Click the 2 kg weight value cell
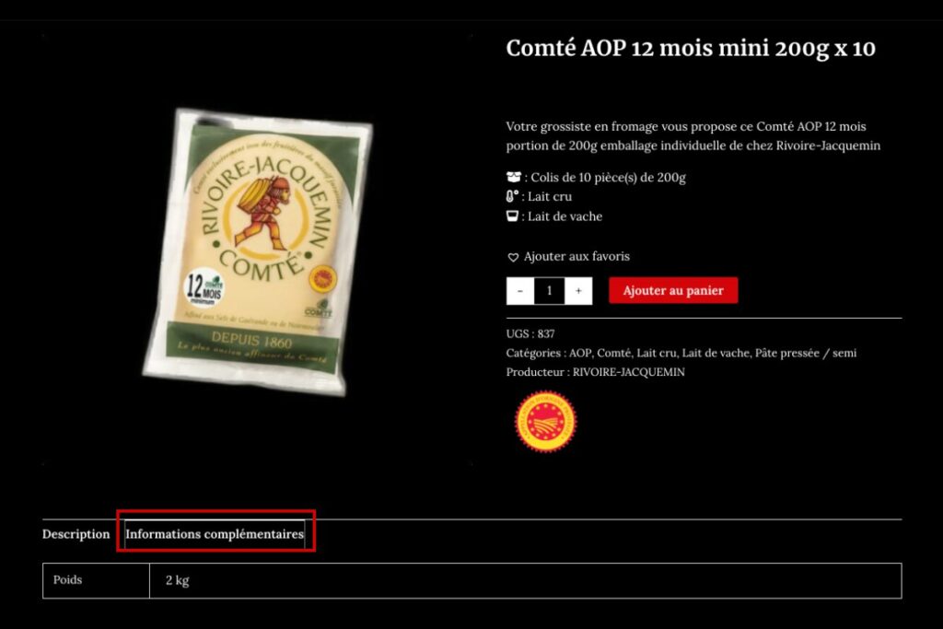 coord(178,581)
